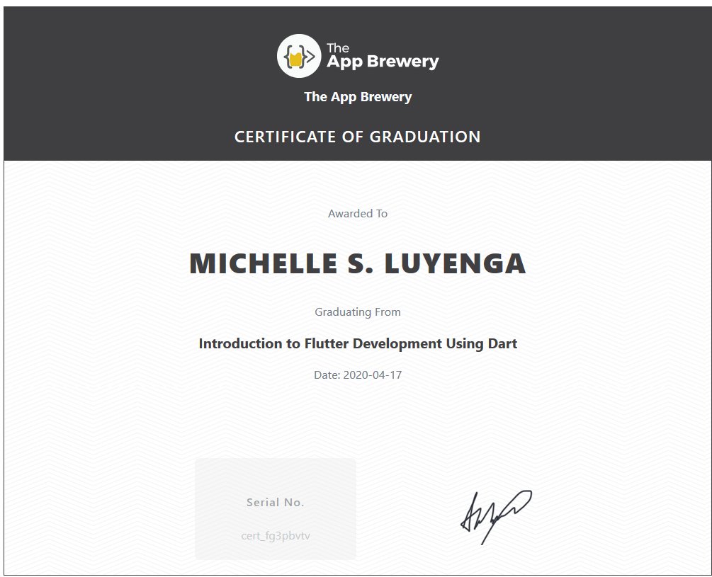Click the App Brewery wordmark beside the logo
The height and width of the screenshot is (577, 712).
383,56
